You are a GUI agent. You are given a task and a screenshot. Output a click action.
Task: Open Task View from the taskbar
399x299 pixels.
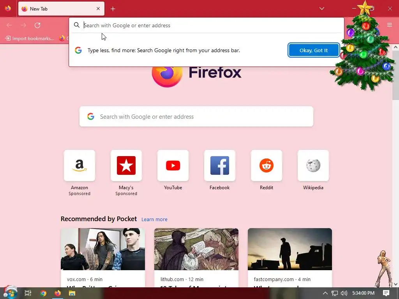click(28, 293)
